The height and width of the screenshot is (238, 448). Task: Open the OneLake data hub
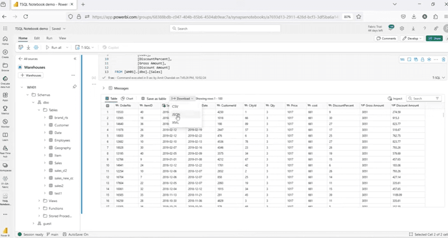pos(5,82)
